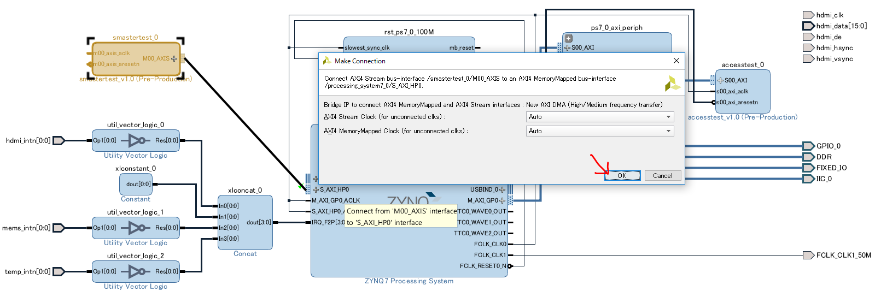The image size is (875, 291).
Task: Select the hdmi_intn[0:0] input port icon
Action: pos(59,140)
